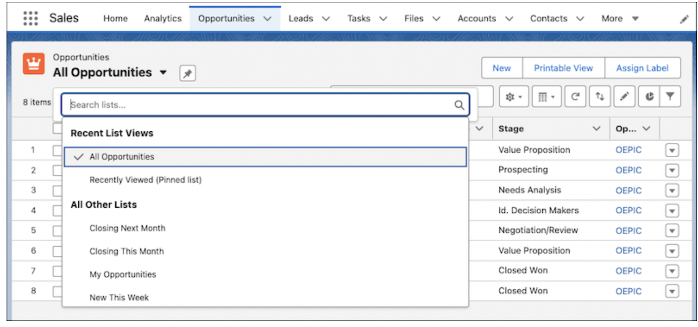Click the Search lists input field

click(265, 105)
